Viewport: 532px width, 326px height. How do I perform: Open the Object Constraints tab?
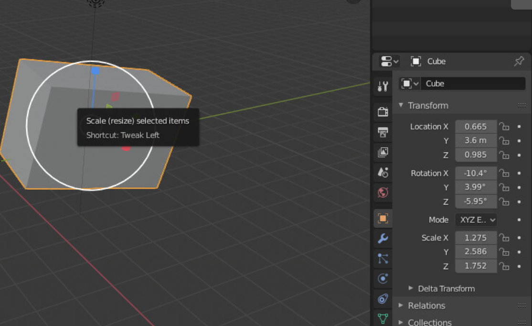383,299
